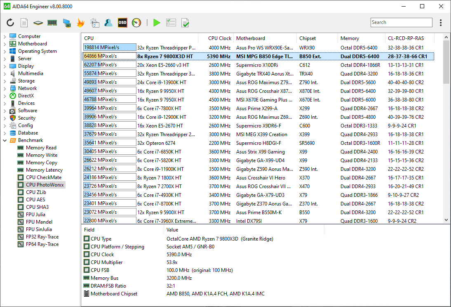Click the Refresh toolbar icon

click(x=10, y=22)
